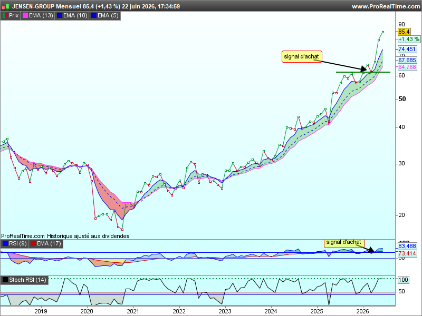Click the 2019 time axis label
The width and height of the screenshot is (422, 316).
point(41,311)
